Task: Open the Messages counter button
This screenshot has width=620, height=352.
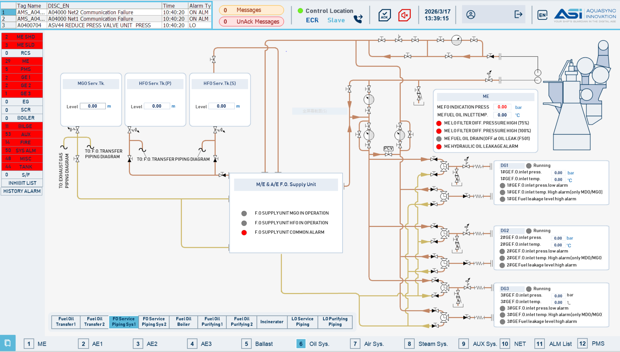Action: [x=251, y=10]
